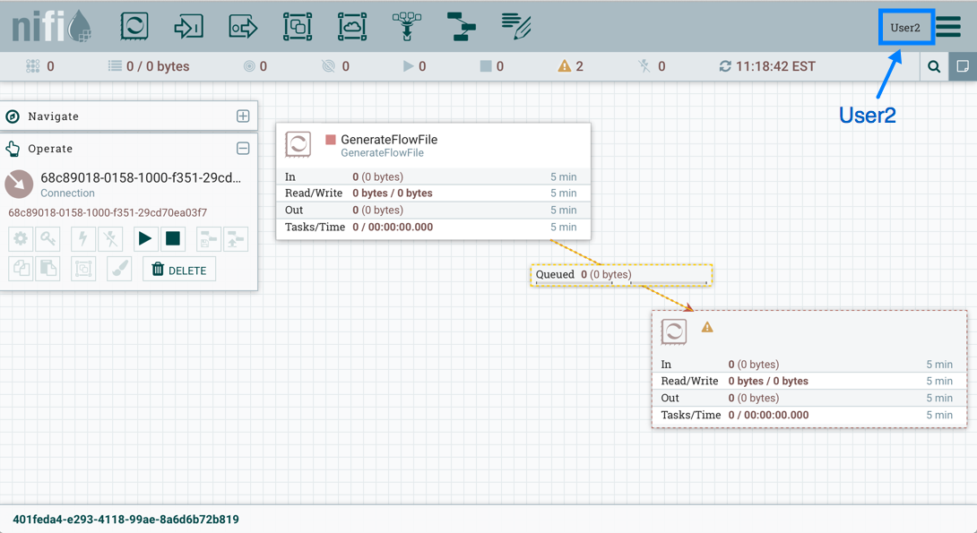This screenshot has height=533, width=977.
Task: Open the global hamburger menu
Action: click(949, 27)
